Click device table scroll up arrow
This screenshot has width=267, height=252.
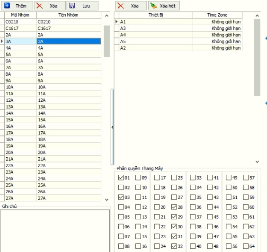(x=257, y=16)
